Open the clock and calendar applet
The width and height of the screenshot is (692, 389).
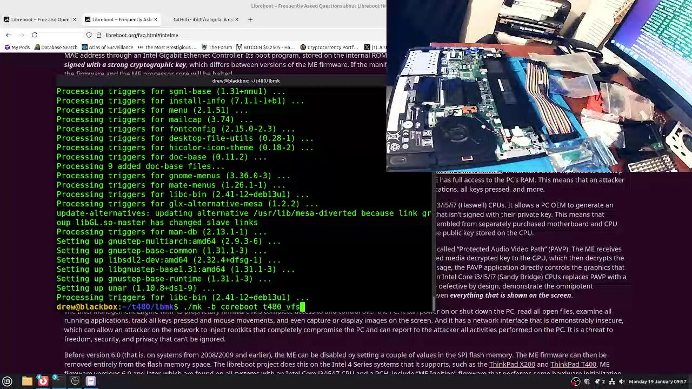pos(657,381)
